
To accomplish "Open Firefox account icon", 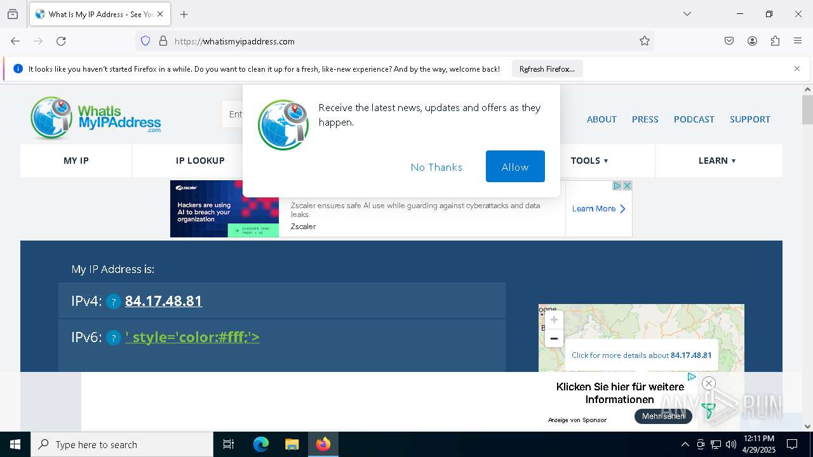I will coord(752,41).
